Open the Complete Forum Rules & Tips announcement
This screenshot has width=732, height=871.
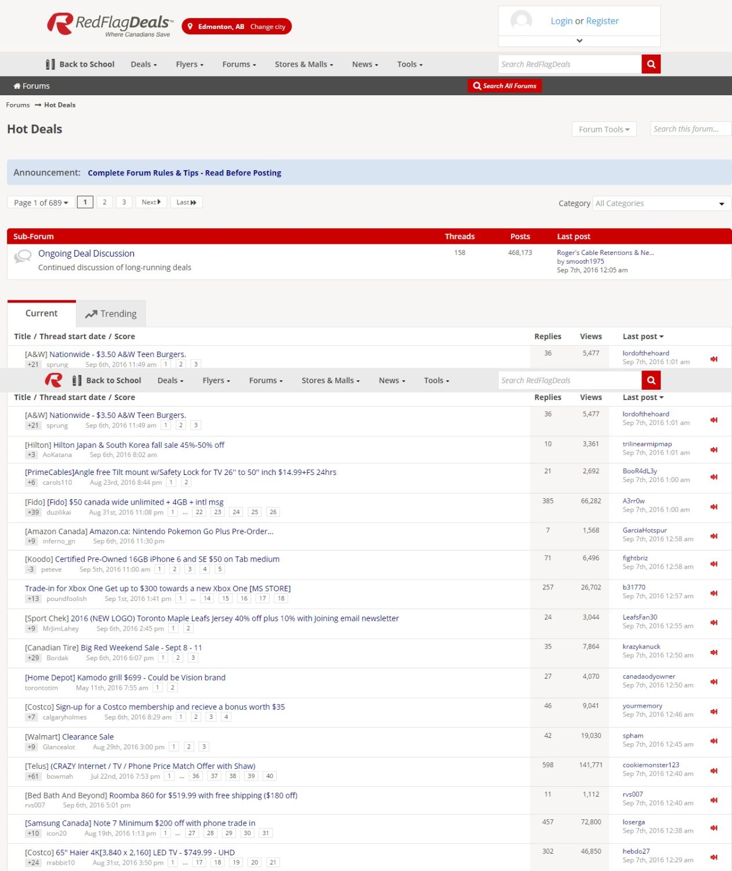pos(184,172)
